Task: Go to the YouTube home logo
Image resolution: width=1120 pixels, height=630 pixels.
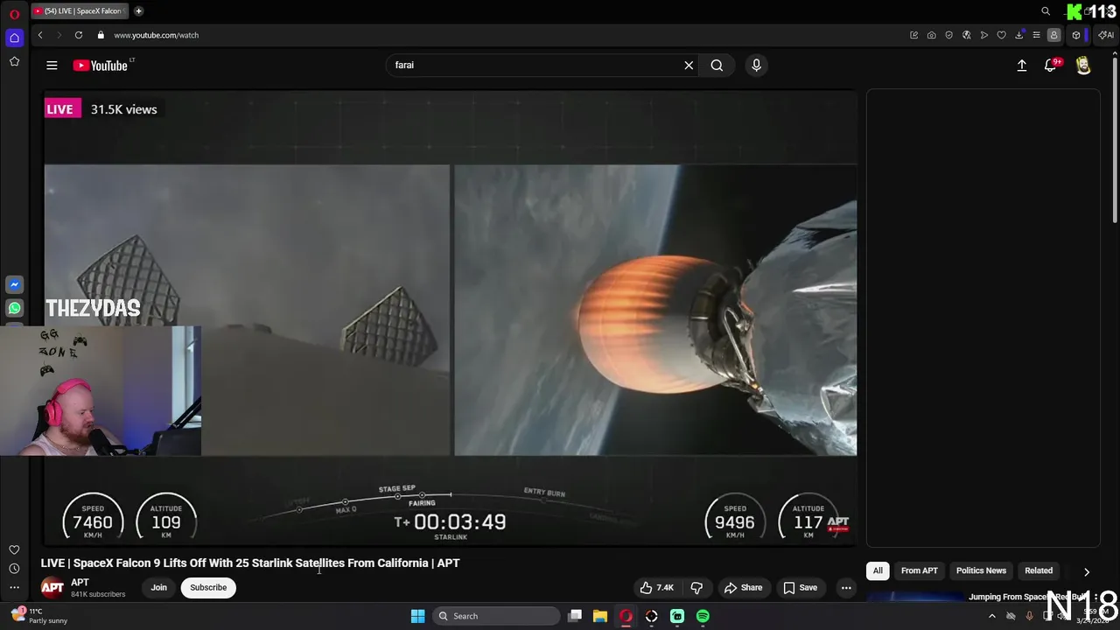Action: [101, 65]
